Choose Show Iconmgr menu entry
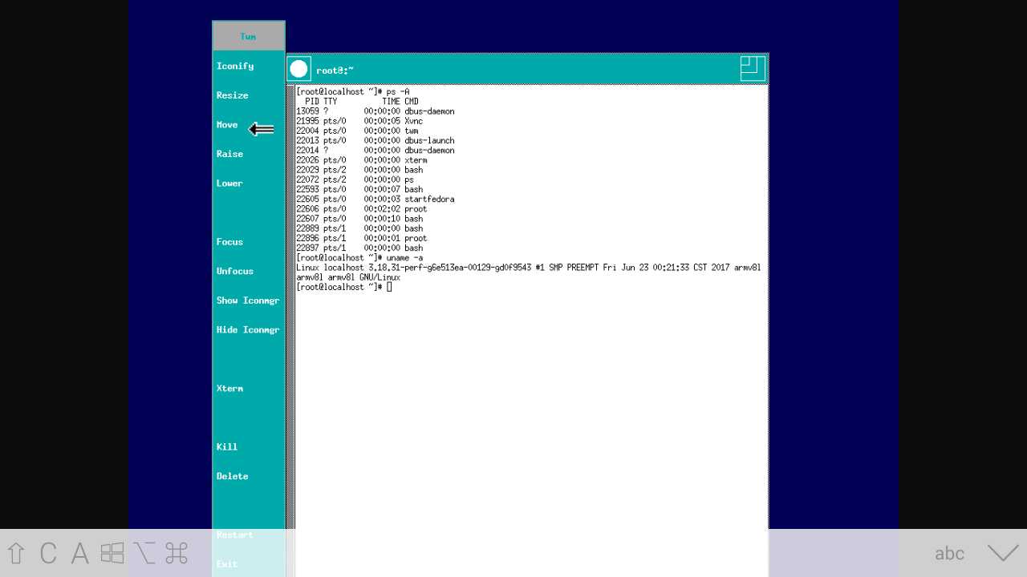Viewport: 1027px width, 577px height. 249,301
